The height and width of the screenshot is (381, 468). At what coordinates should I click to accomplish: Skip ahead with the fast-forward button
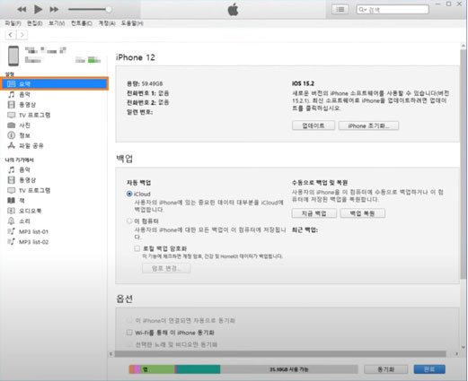coord(54,10)
